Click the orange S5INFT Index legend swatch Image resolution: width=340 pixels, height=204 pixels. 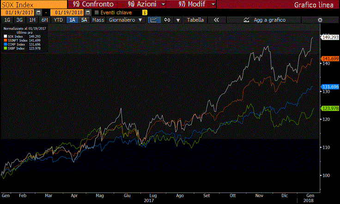point(6,41)
